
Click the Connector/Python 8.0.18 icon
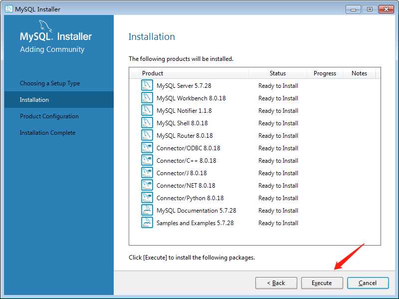147,198
